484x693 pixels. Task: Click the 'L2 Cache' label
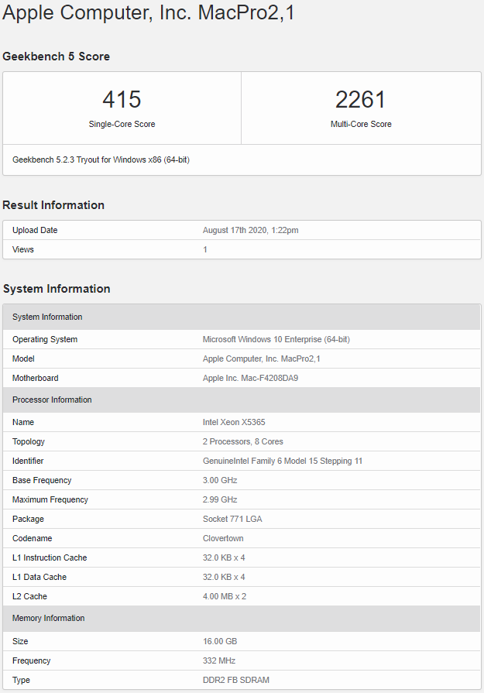[x=29, y=597]
